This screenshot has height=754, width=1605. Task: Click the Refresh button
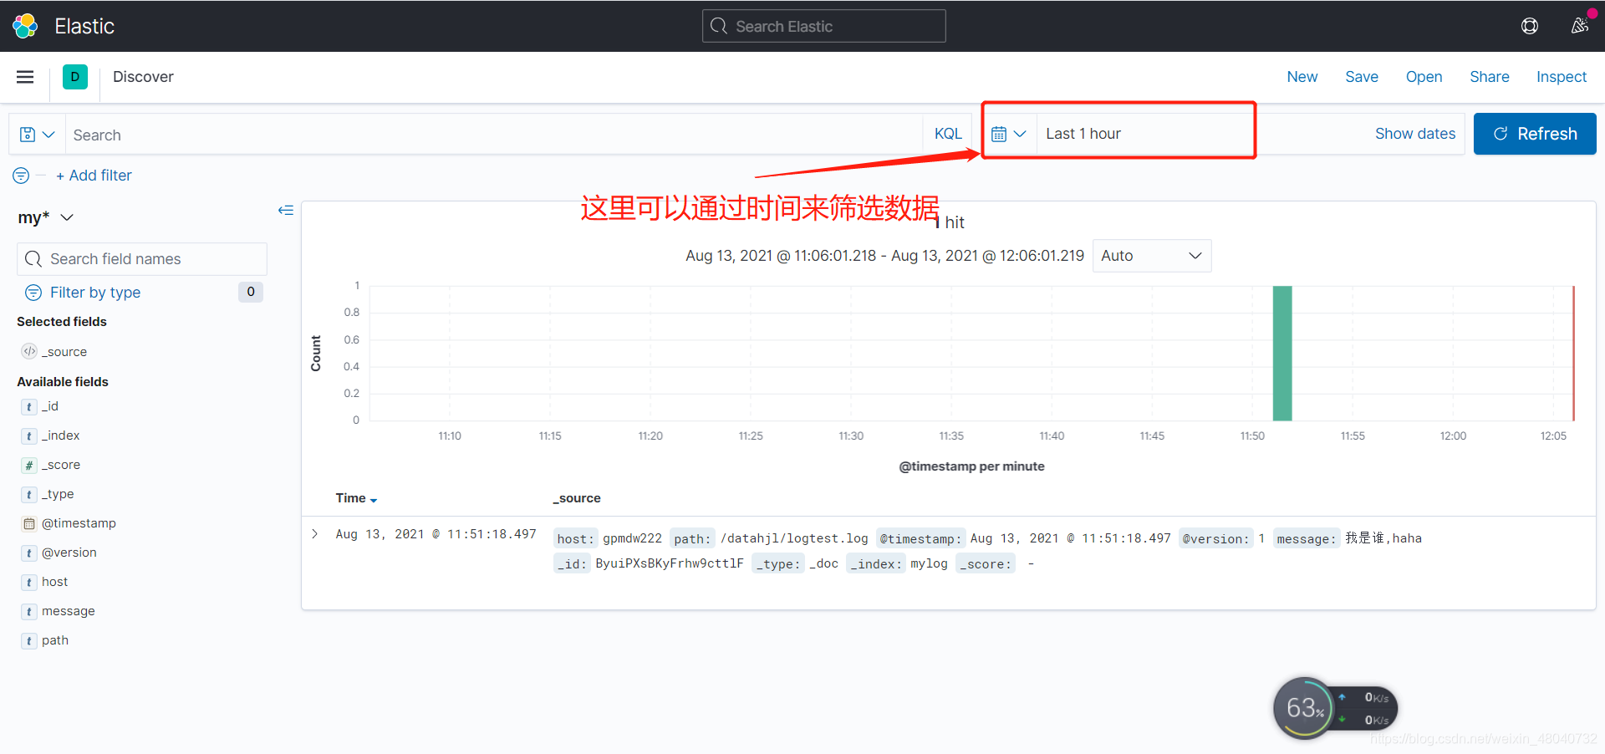pos(1535,134)
